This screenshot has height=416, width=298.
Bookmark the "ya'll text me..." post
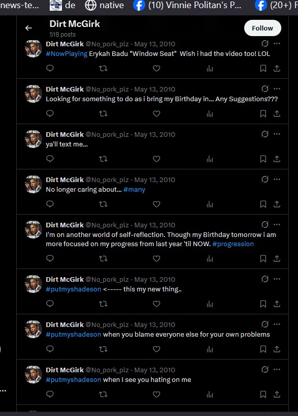pos(263,159)
